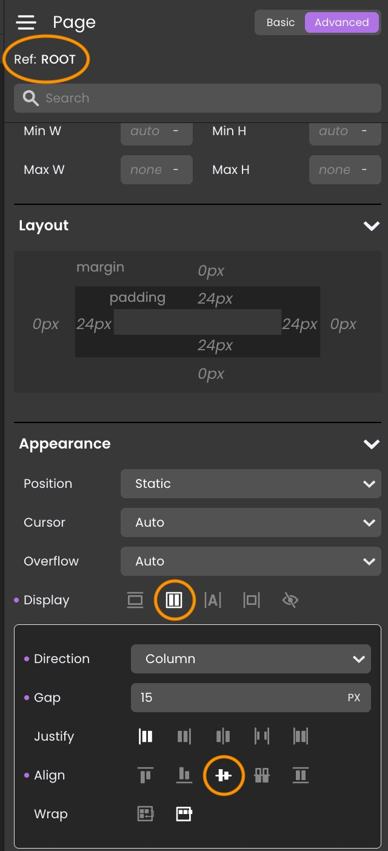Select the second Wrap option icon
Image resolution: width=388 pixels, height=851 pixels.
[184, 814]
